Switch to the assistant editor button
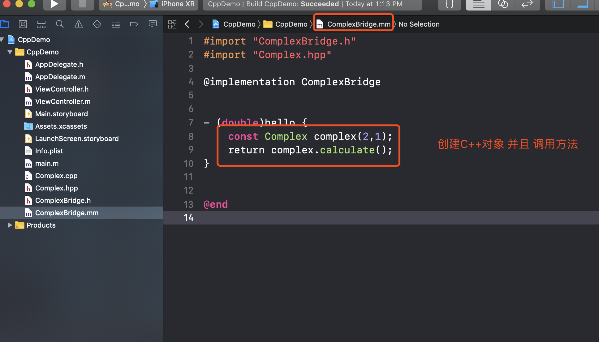This screenshot has height=342, width=599. click(x=503, y=4)
